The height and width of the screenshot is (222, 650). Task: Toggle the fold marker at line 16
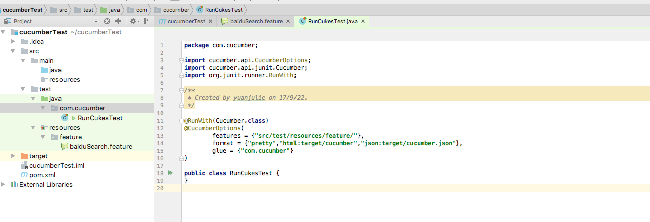click(x=181, y=158)
